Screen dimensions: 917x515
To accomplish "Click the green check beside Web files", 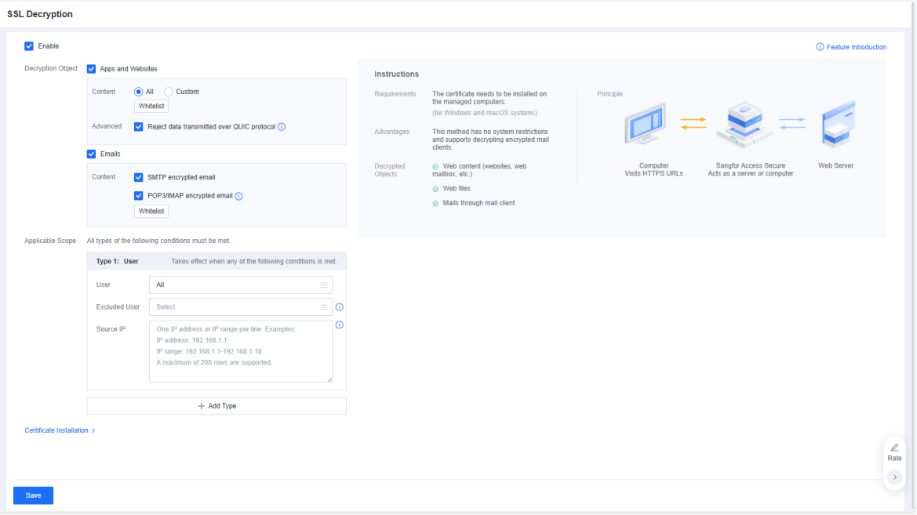I will pyautogui.click(x=435, y=189).
